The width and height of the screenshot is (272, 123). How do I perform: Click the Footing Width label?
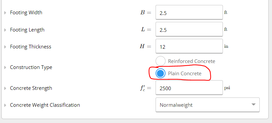point(26,13)
